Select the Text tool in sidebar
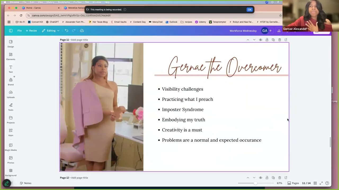Screen dimensions: 339x190 11,69
